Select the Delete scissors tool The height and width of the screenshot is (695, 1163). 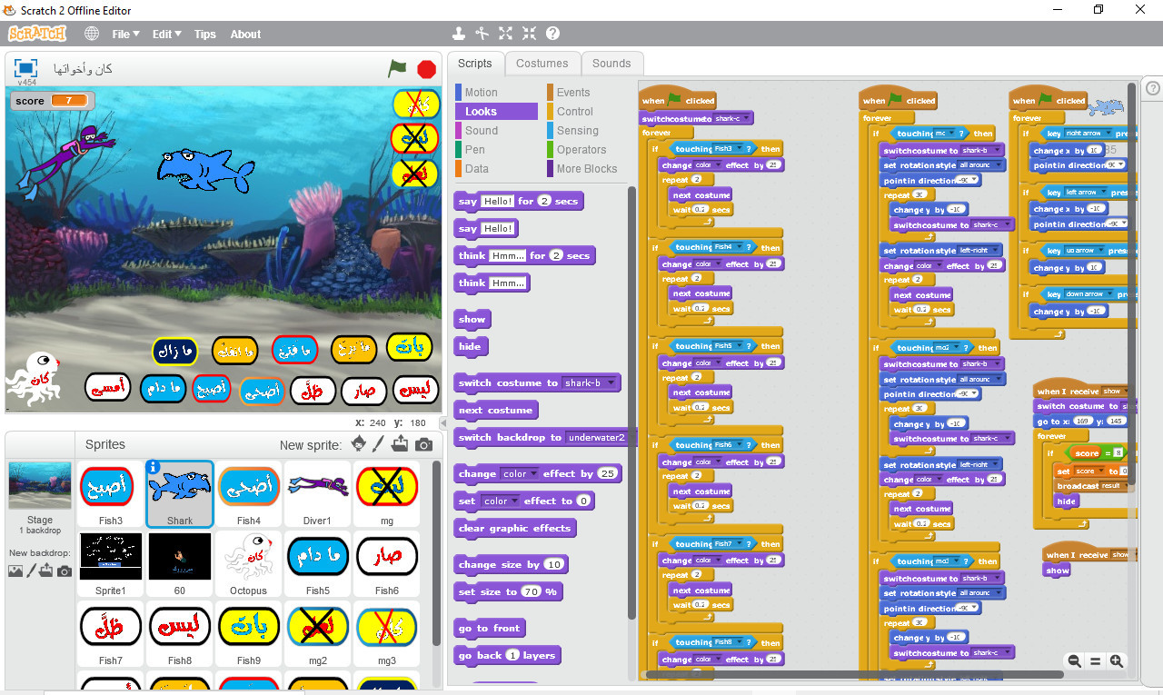[x=482, y=34]
